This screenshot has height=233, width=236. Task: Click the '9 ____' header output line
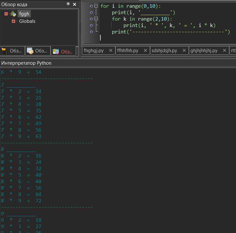(18, 213)
